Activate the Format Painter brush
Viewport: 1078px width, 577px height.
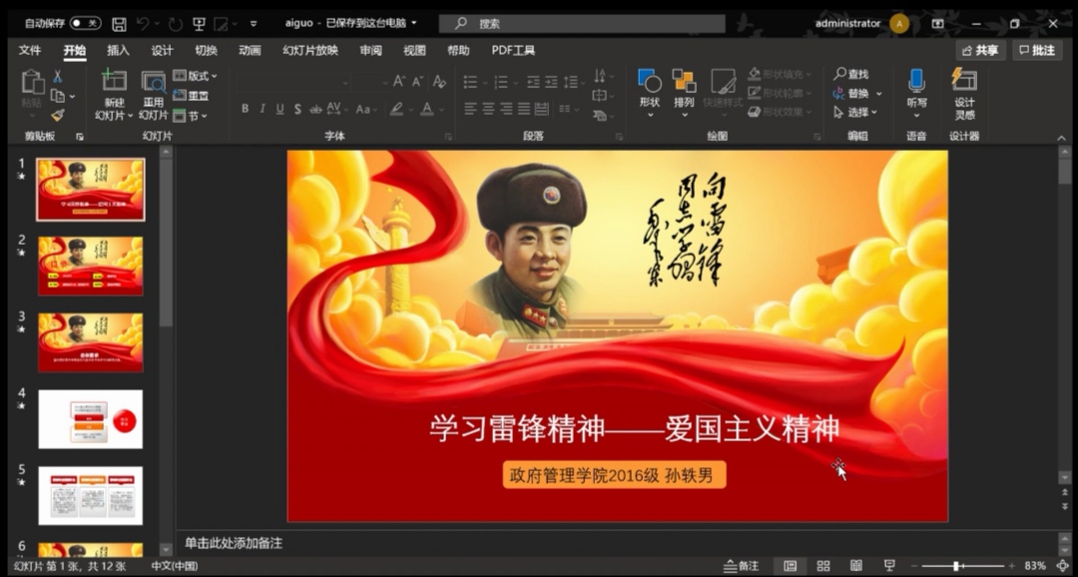pos(58,115)
